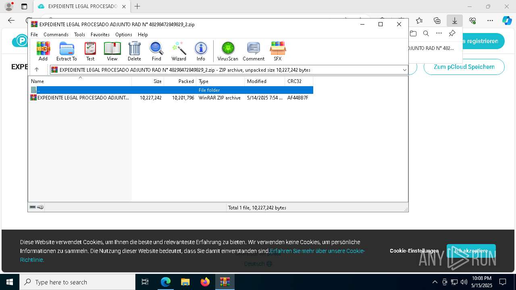The width and height of the screenshot is (516, 290).
Task: Accept cookies with Ich akzeptiere button
Action: pyautogui.click(x=471, y=251)
